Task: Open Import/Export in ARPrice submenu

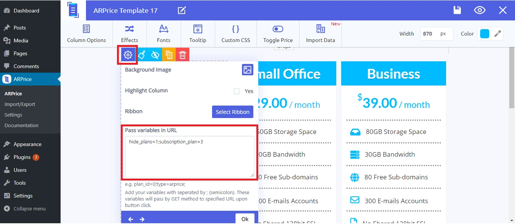Action: click(x=20, y=104)
